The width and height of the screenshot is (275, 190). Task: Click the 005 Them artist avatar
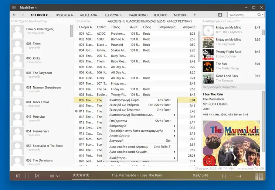(x=17, y=46)
